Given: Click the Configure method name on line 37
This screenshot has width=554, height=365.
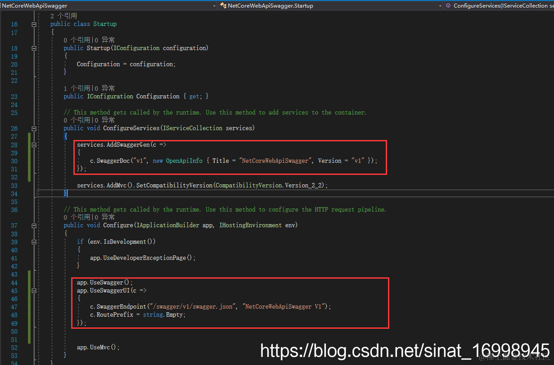Looking at the screenshot, I should 118,225.
